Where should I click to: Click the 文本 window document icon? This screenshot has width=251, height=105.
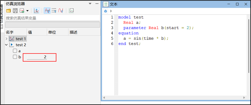click(106, 4)
